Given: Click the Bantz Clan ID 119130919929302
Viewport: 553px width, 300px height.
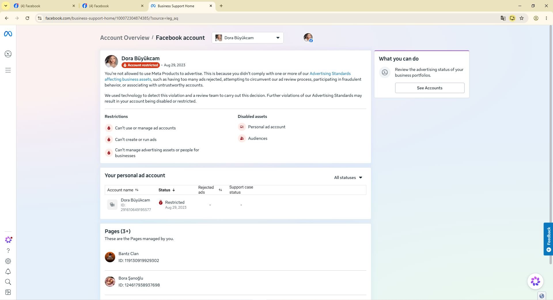Looking at the screenshot, I should point(139,261).
